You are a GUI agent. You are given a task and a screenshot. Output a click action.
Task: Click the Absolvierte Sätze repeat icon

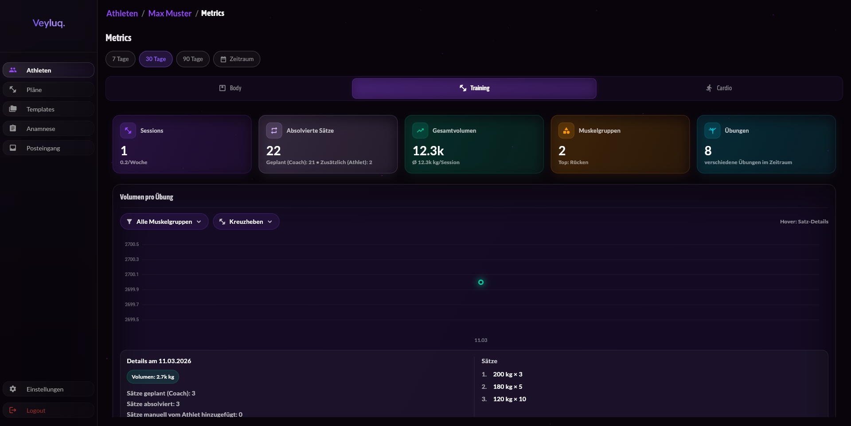274,130
